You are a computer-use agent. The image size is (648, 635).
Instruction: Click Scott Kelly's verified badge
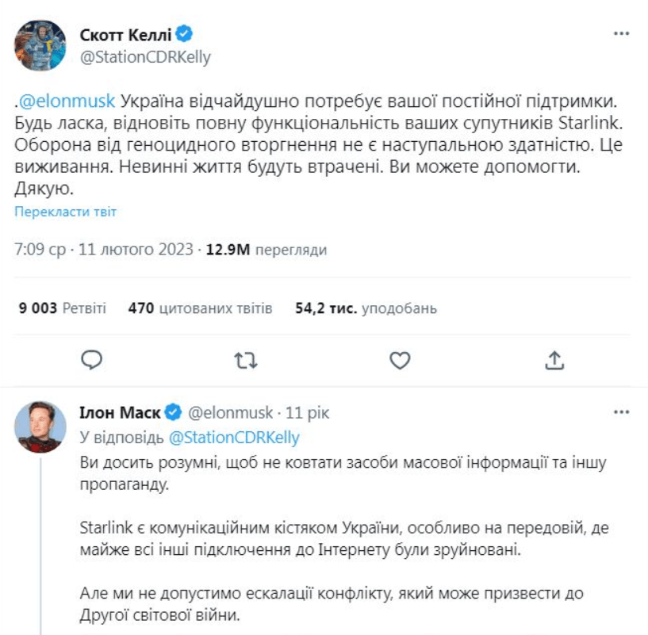(186, 36)
